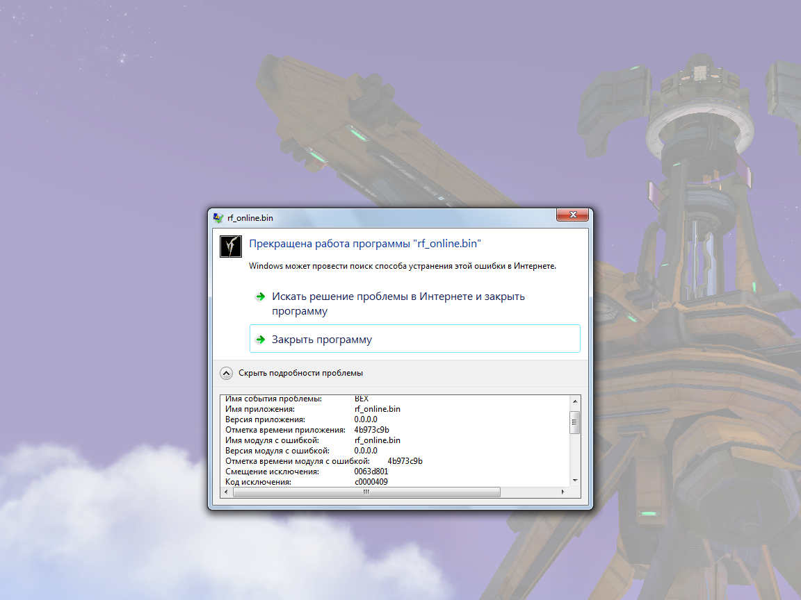Click Отметка времени приложения value 4b973c9b
Screen dimensions: 801x600
(x=371, y=430)
